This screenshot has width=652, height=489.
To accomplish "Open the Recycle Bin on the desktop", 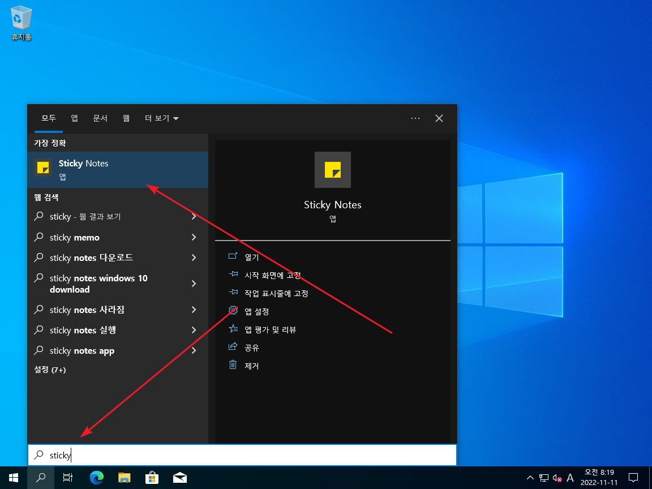I will point(21,23).
